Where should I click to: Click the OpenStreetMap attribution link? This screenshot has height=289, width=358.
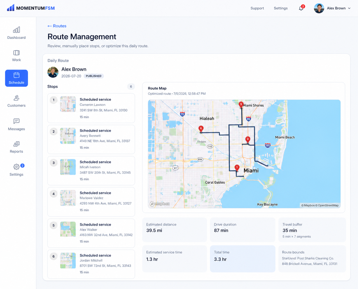coord(327,205)
